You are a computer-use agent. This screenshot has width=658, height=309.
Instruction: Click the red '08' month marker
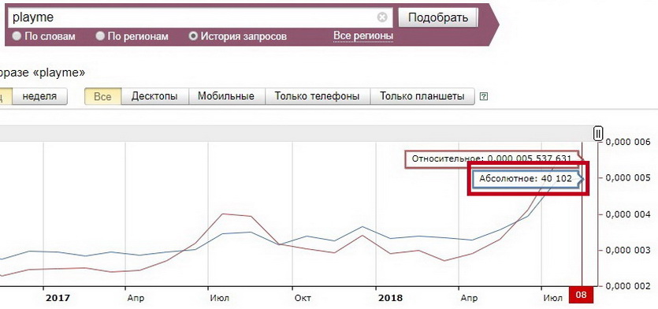point(581,295)
